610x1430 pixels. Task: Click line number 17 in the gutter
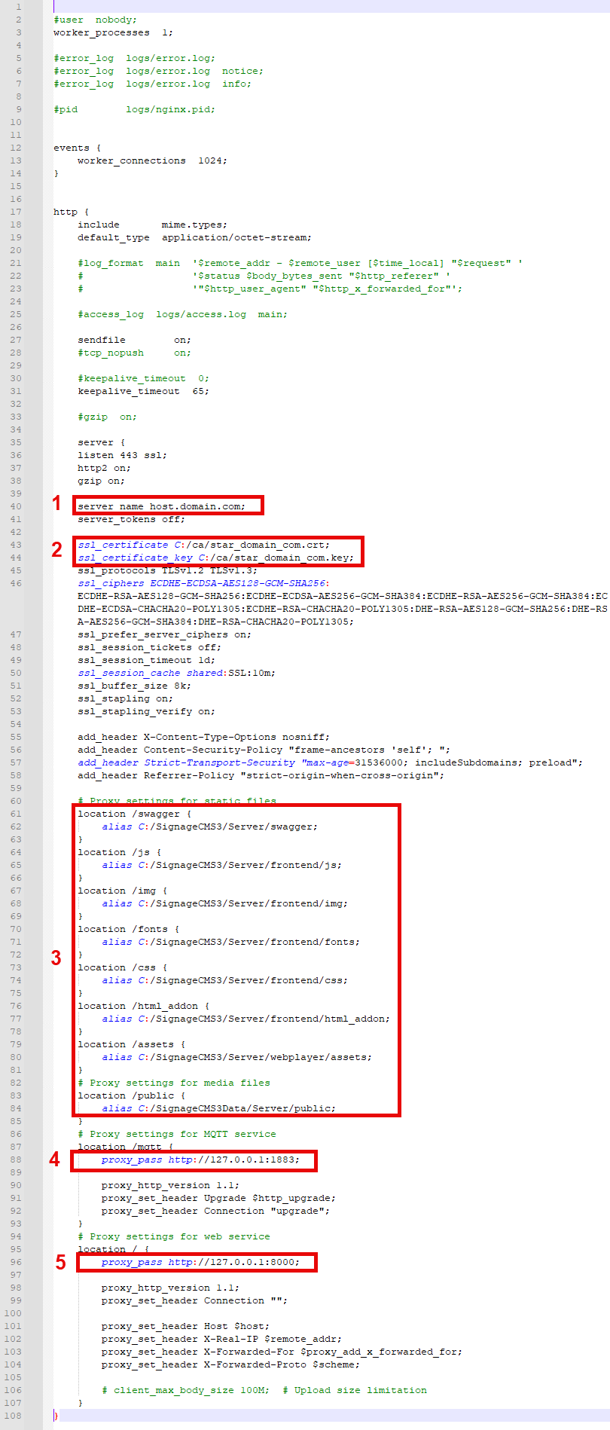(16, 212)
